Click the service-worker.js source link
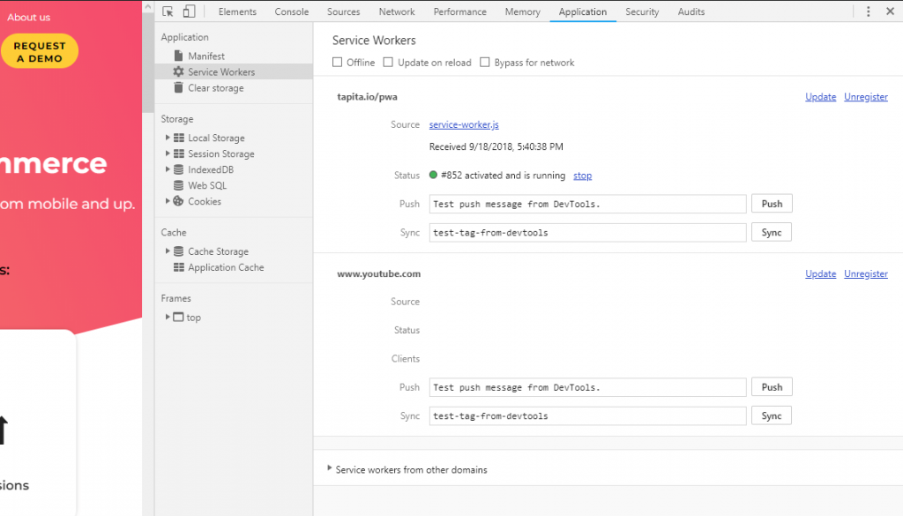 point(464,125)
